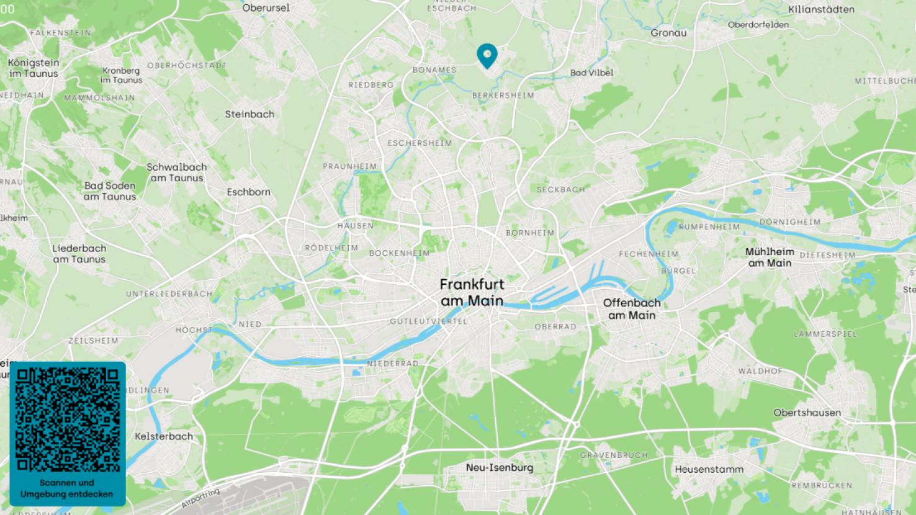The width and height of the screenshot is (916, 515).
Task: Click the Bad Soden am Taunus label
Action: (110, 191)
